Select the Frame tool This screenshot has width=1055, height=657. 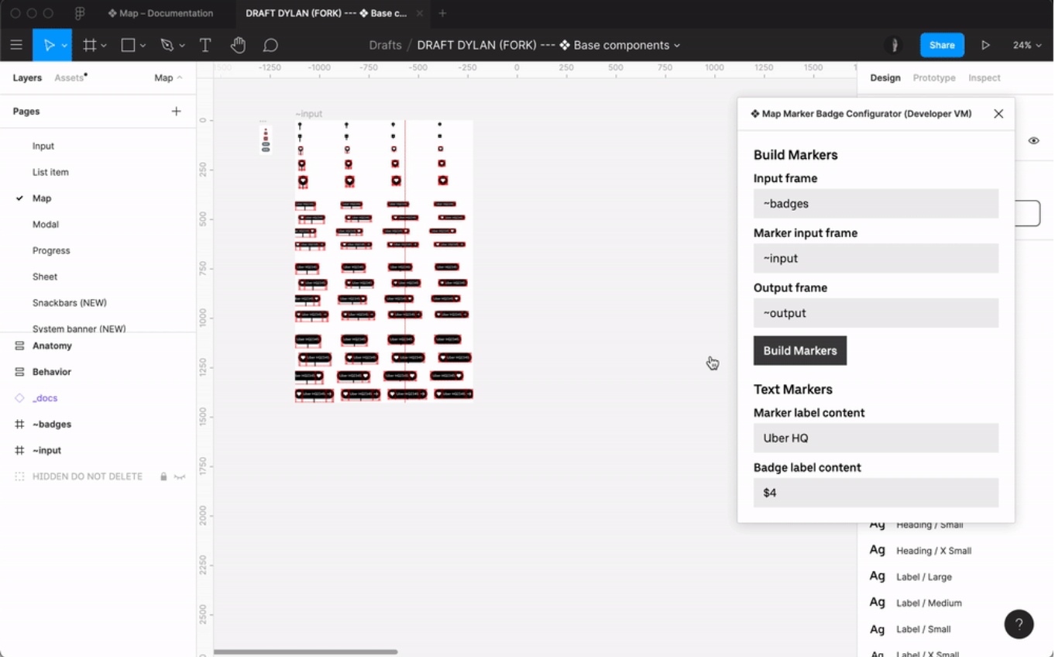90,45
